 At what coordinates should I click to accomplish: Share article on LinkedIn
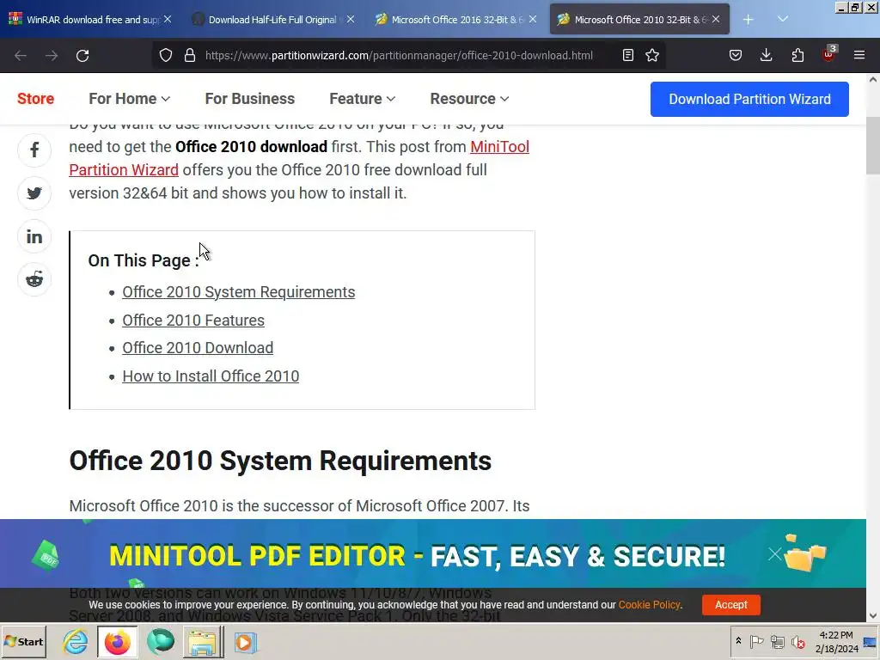[34, 236]
